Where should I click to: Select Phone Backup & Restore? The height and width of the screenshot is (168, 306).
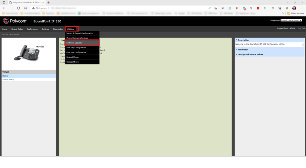[82, 38]
